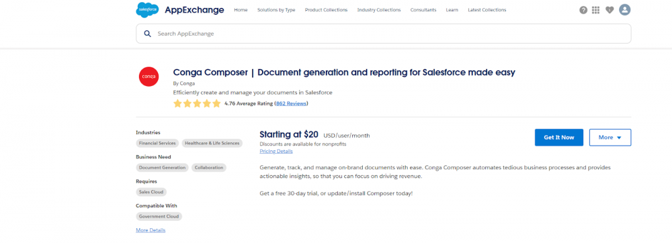Viewport: 672px width, 243px height.
Task: Click the AppExchange title text
Action: 195,10
